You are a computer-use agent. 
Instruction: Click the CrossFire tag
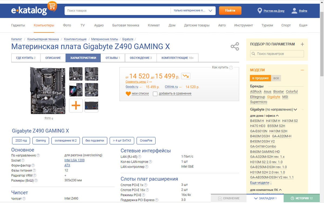(x=146, y=141)
